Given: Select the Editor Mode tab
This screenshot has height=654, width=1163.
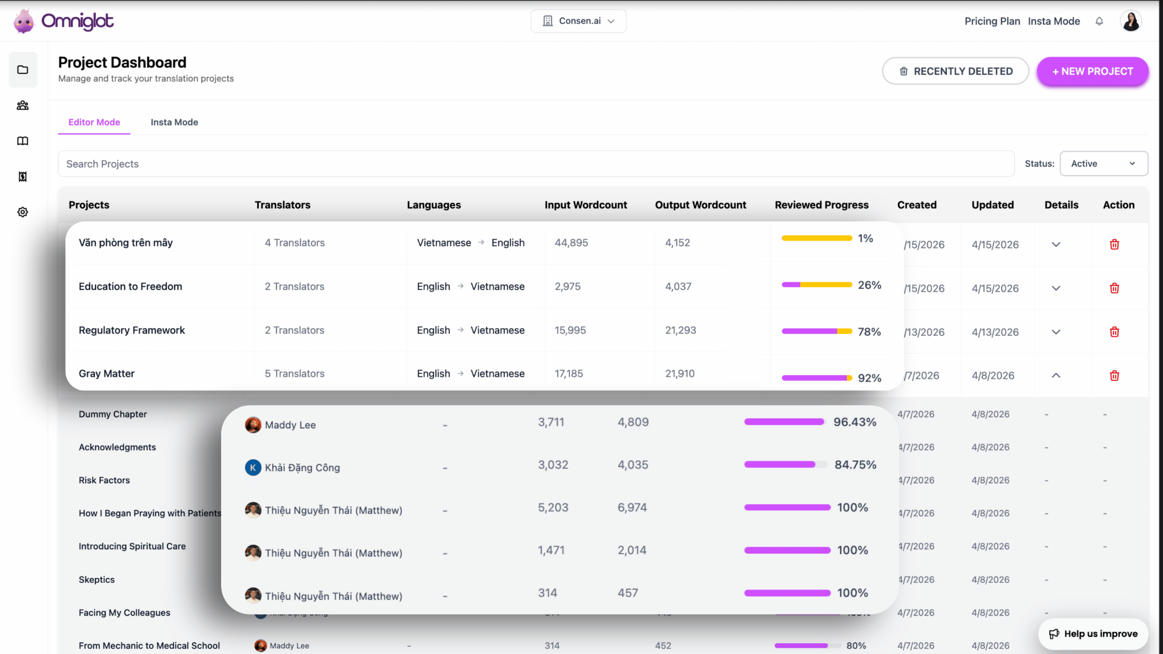Looking at the screenshot, I should 94,122.
